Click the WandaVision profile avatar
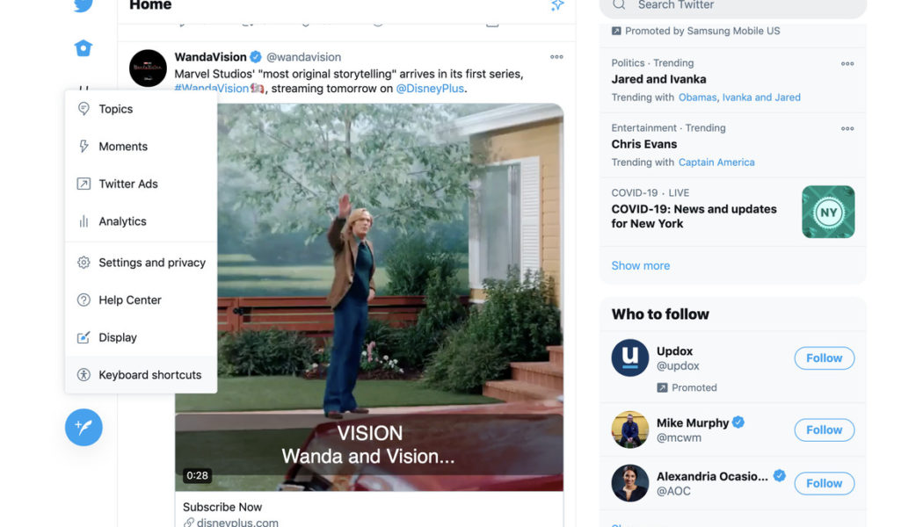This screenshot has height=527, width=923. [x=148, y=68]
